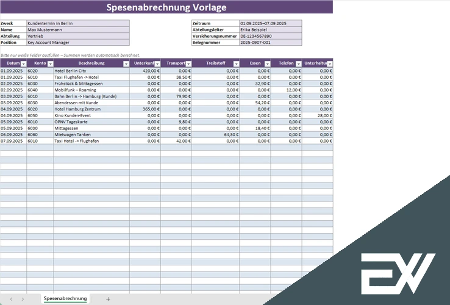Select the 'Mobilfunk – Roaming' cell
Viewport: 450px width, 305px height.
pyautogui.click(x=91, y=90)
